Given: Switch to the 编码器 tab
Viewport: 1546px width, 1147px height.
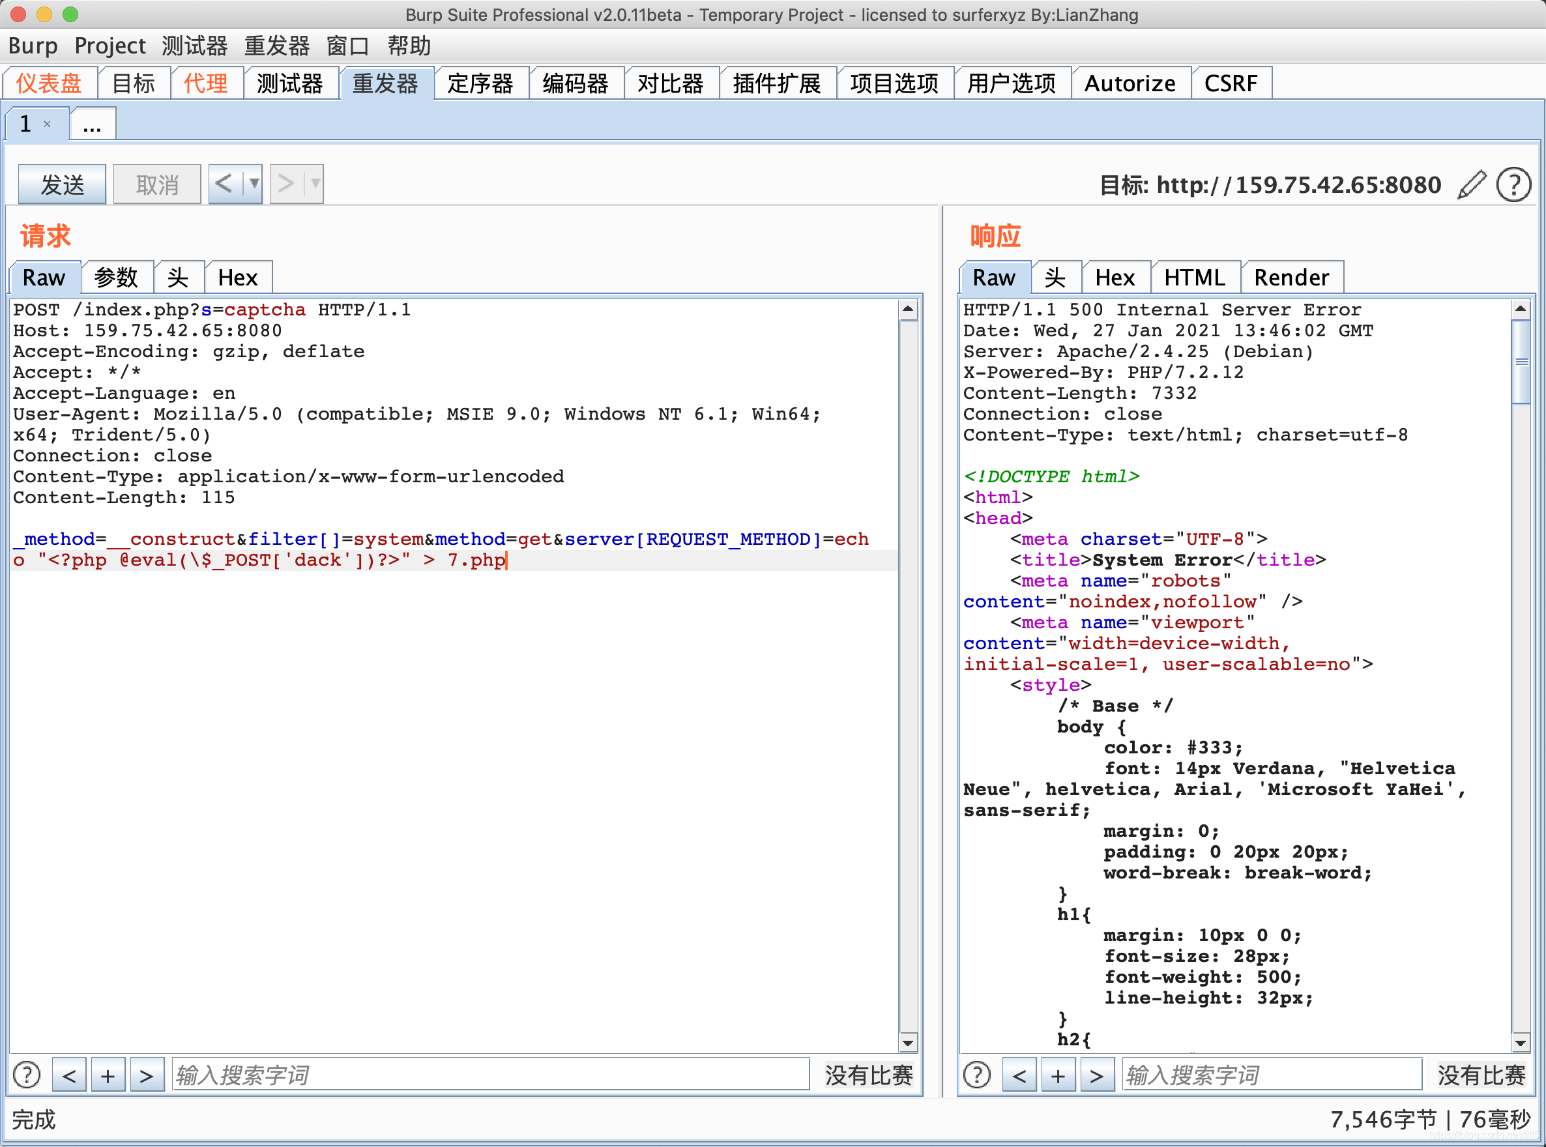Looking at the screenshot, I should click(x=576, y=83).
